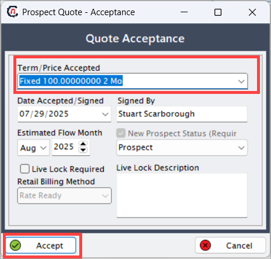Click into the Signed By text field
Viewport: 271px width, 259px height.
(182, 114)
